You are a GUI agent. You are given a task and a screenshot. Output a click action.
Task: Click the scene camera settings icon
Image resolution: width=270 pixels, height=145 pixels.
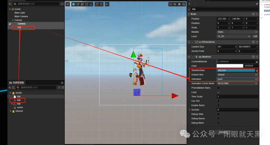click(175, 4)
